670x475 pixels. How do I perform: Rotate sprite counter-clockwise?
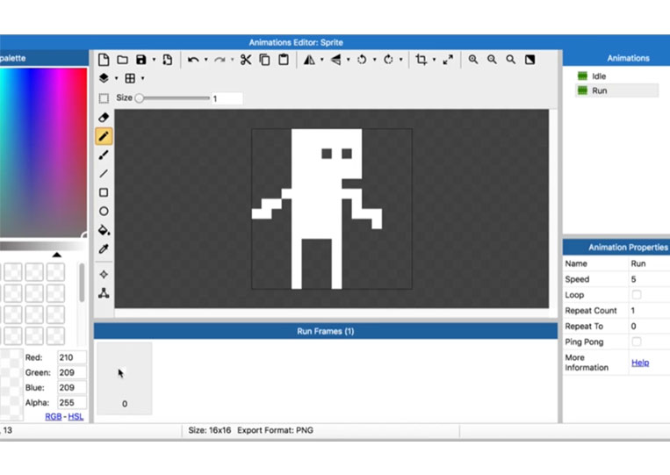362,60
